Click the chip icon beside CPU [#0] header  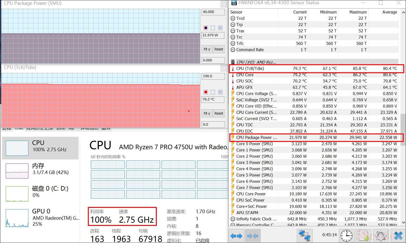pyautogui.click(x=233, y=62)
